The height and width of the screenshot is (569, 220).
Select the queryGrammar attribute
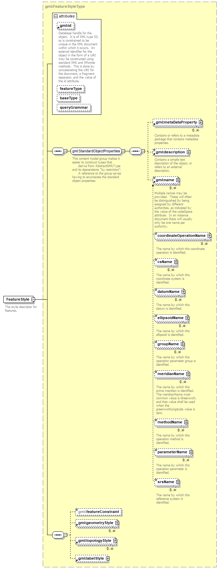pyautogui.click(x=74, y=108)
